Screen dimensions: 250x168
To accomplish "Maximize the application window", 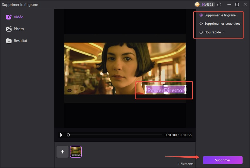I will pos(237,5).
